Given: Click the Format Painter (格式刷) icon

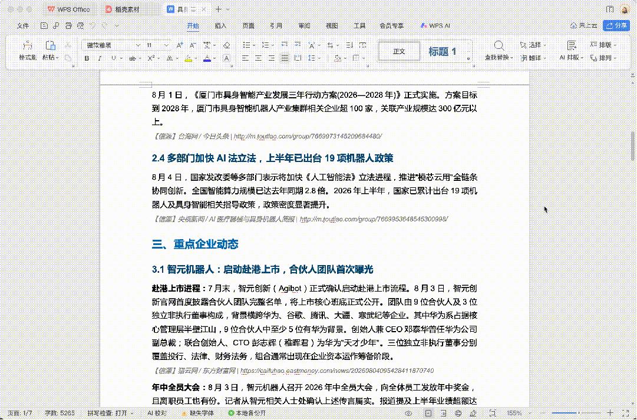Looking at the screenshot, I should coord(28,45).
